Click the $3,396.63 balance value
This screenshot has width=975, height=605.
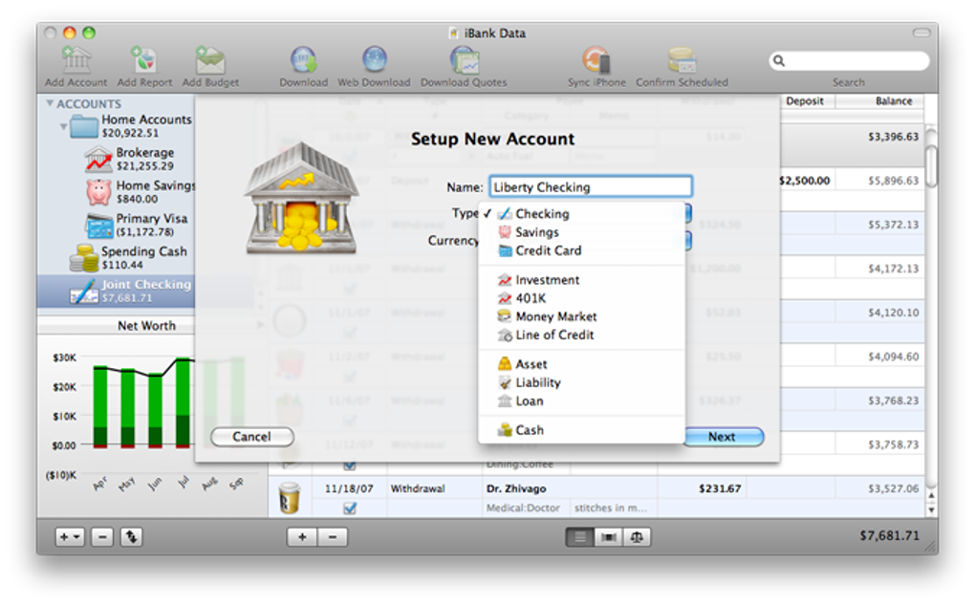893,137
